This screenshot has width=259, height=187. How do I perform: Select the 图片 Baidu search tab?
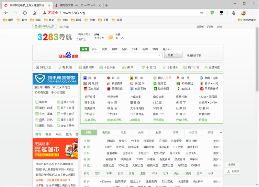tap(115, 49)
